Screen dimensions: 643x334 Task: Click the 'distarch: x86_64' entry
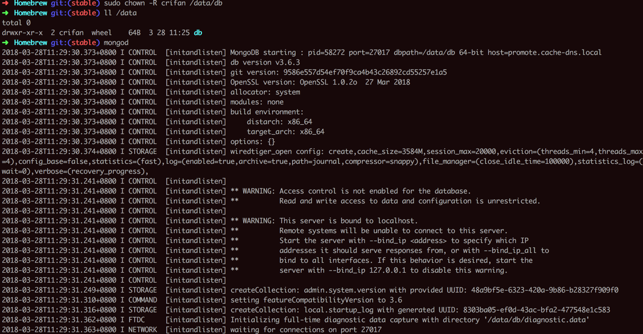pyautogui.click(x=279, y=122)
